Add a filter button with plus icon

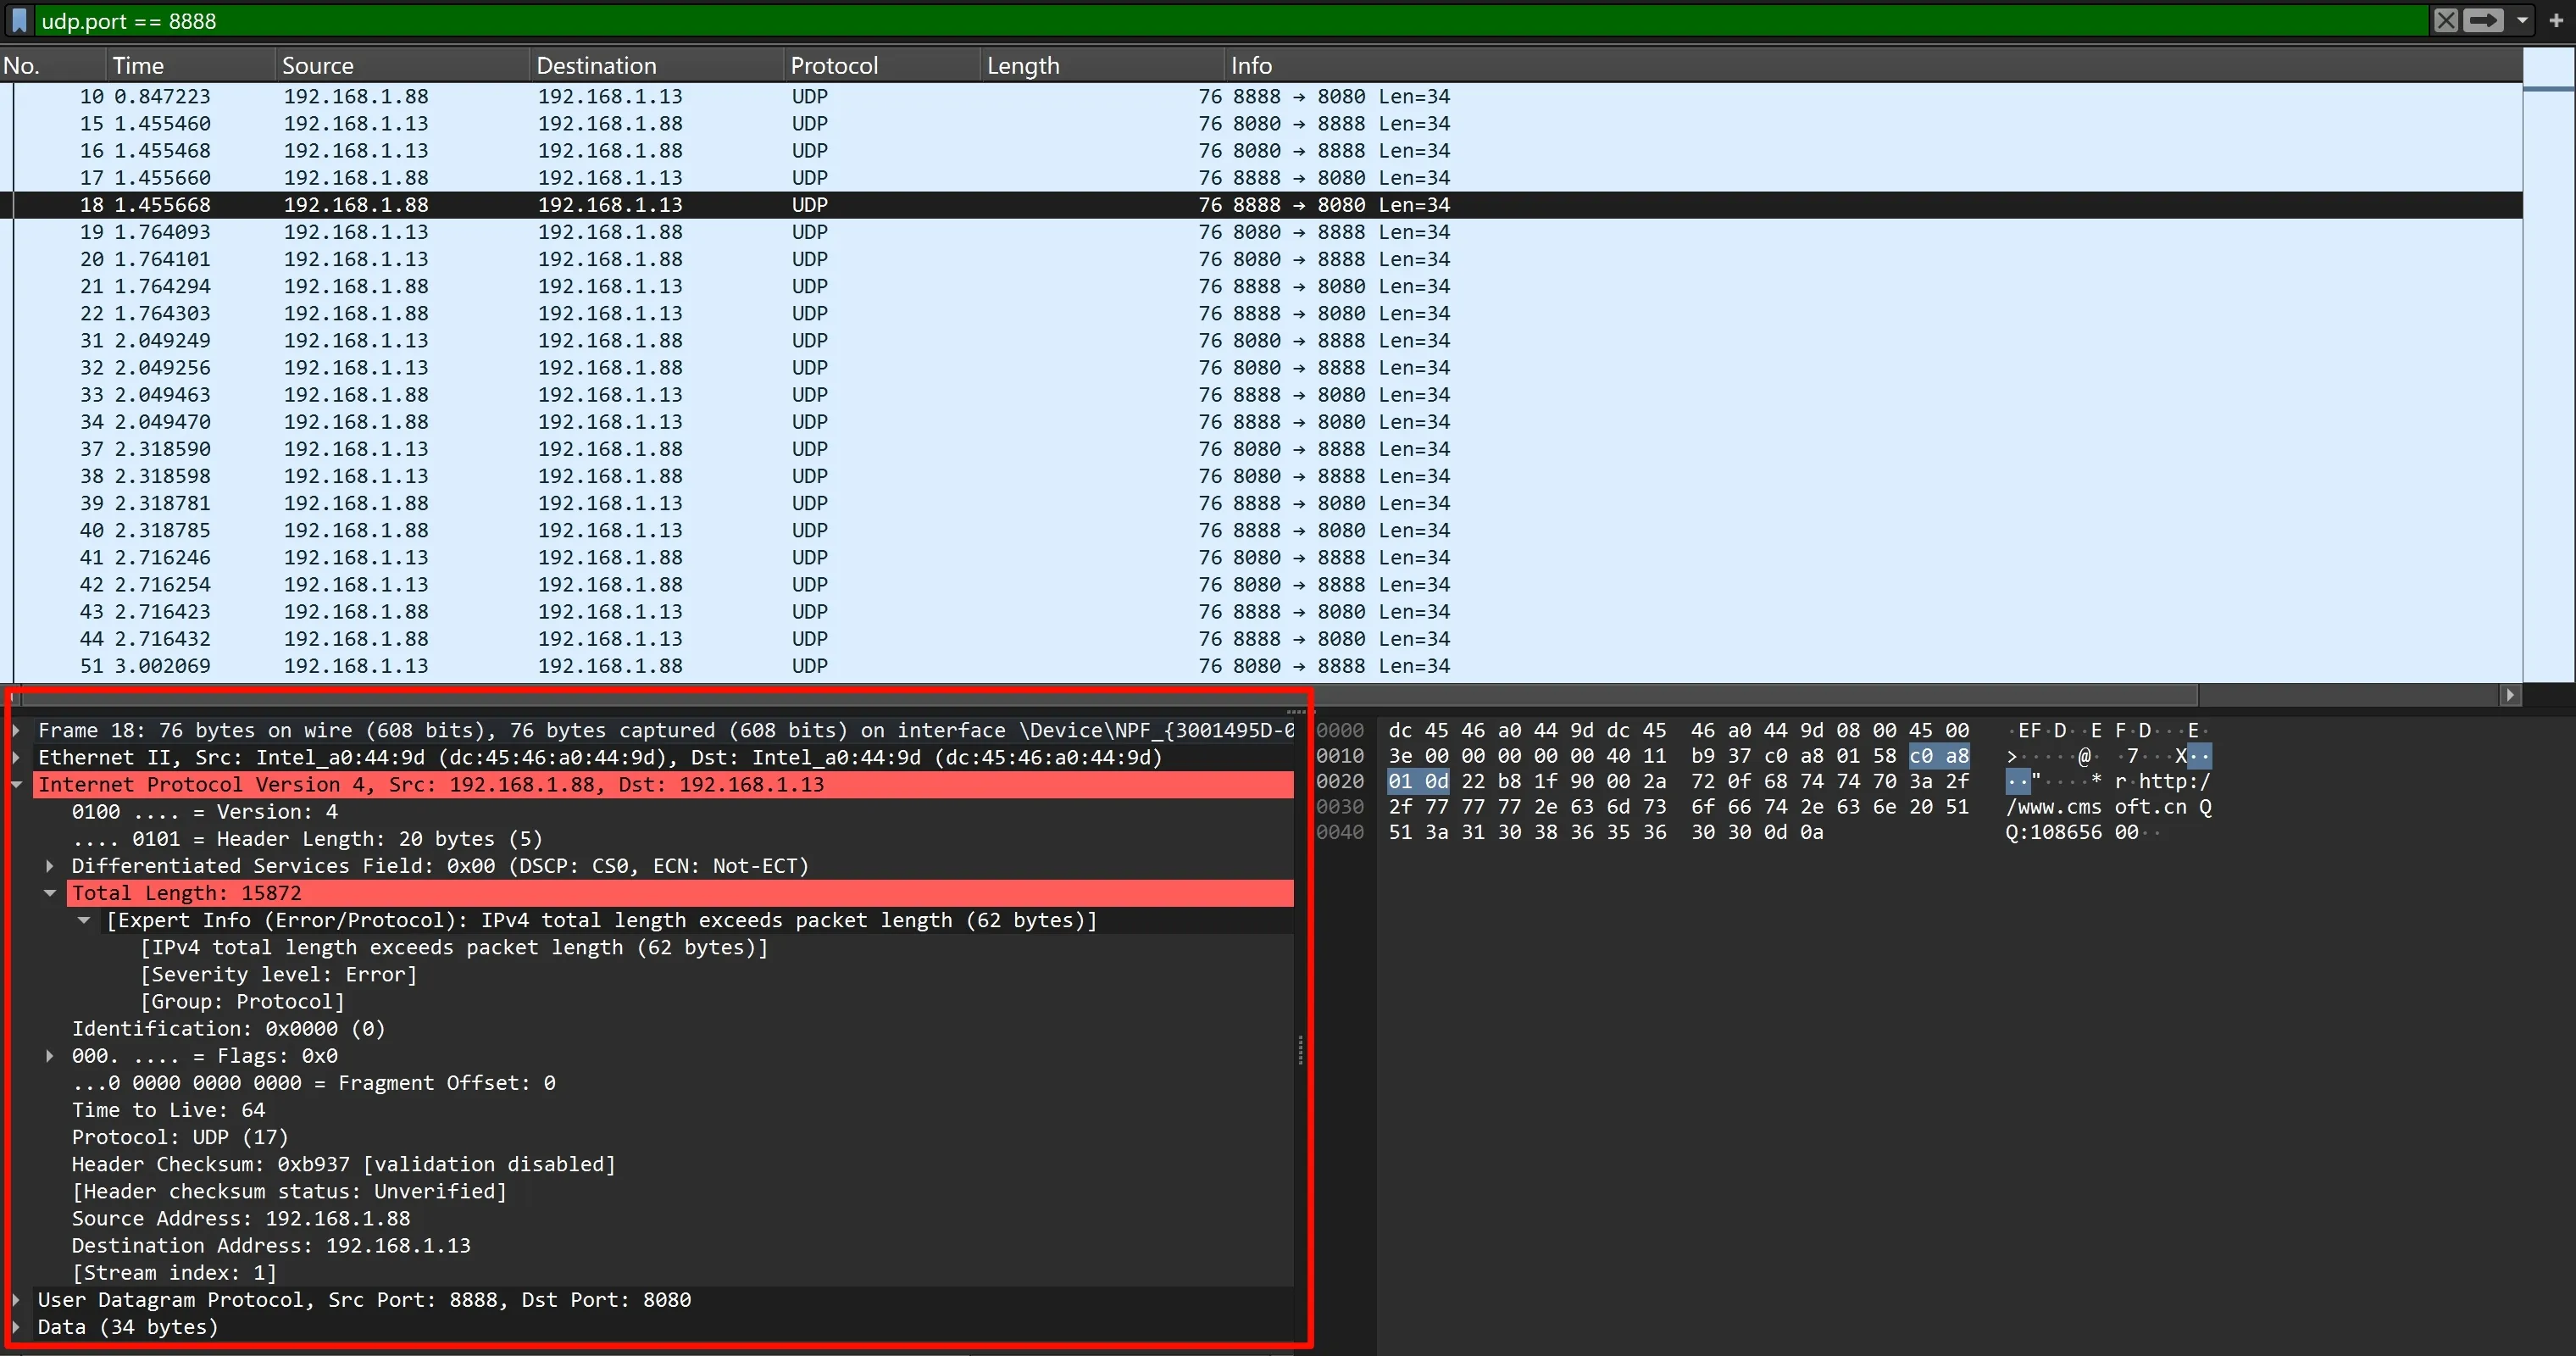pos(2556,20)
